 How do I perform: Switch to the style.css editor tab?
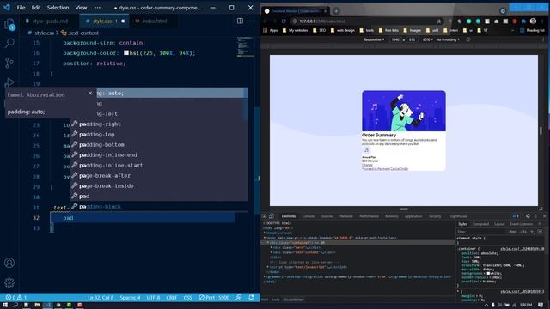tap(102, 21)
